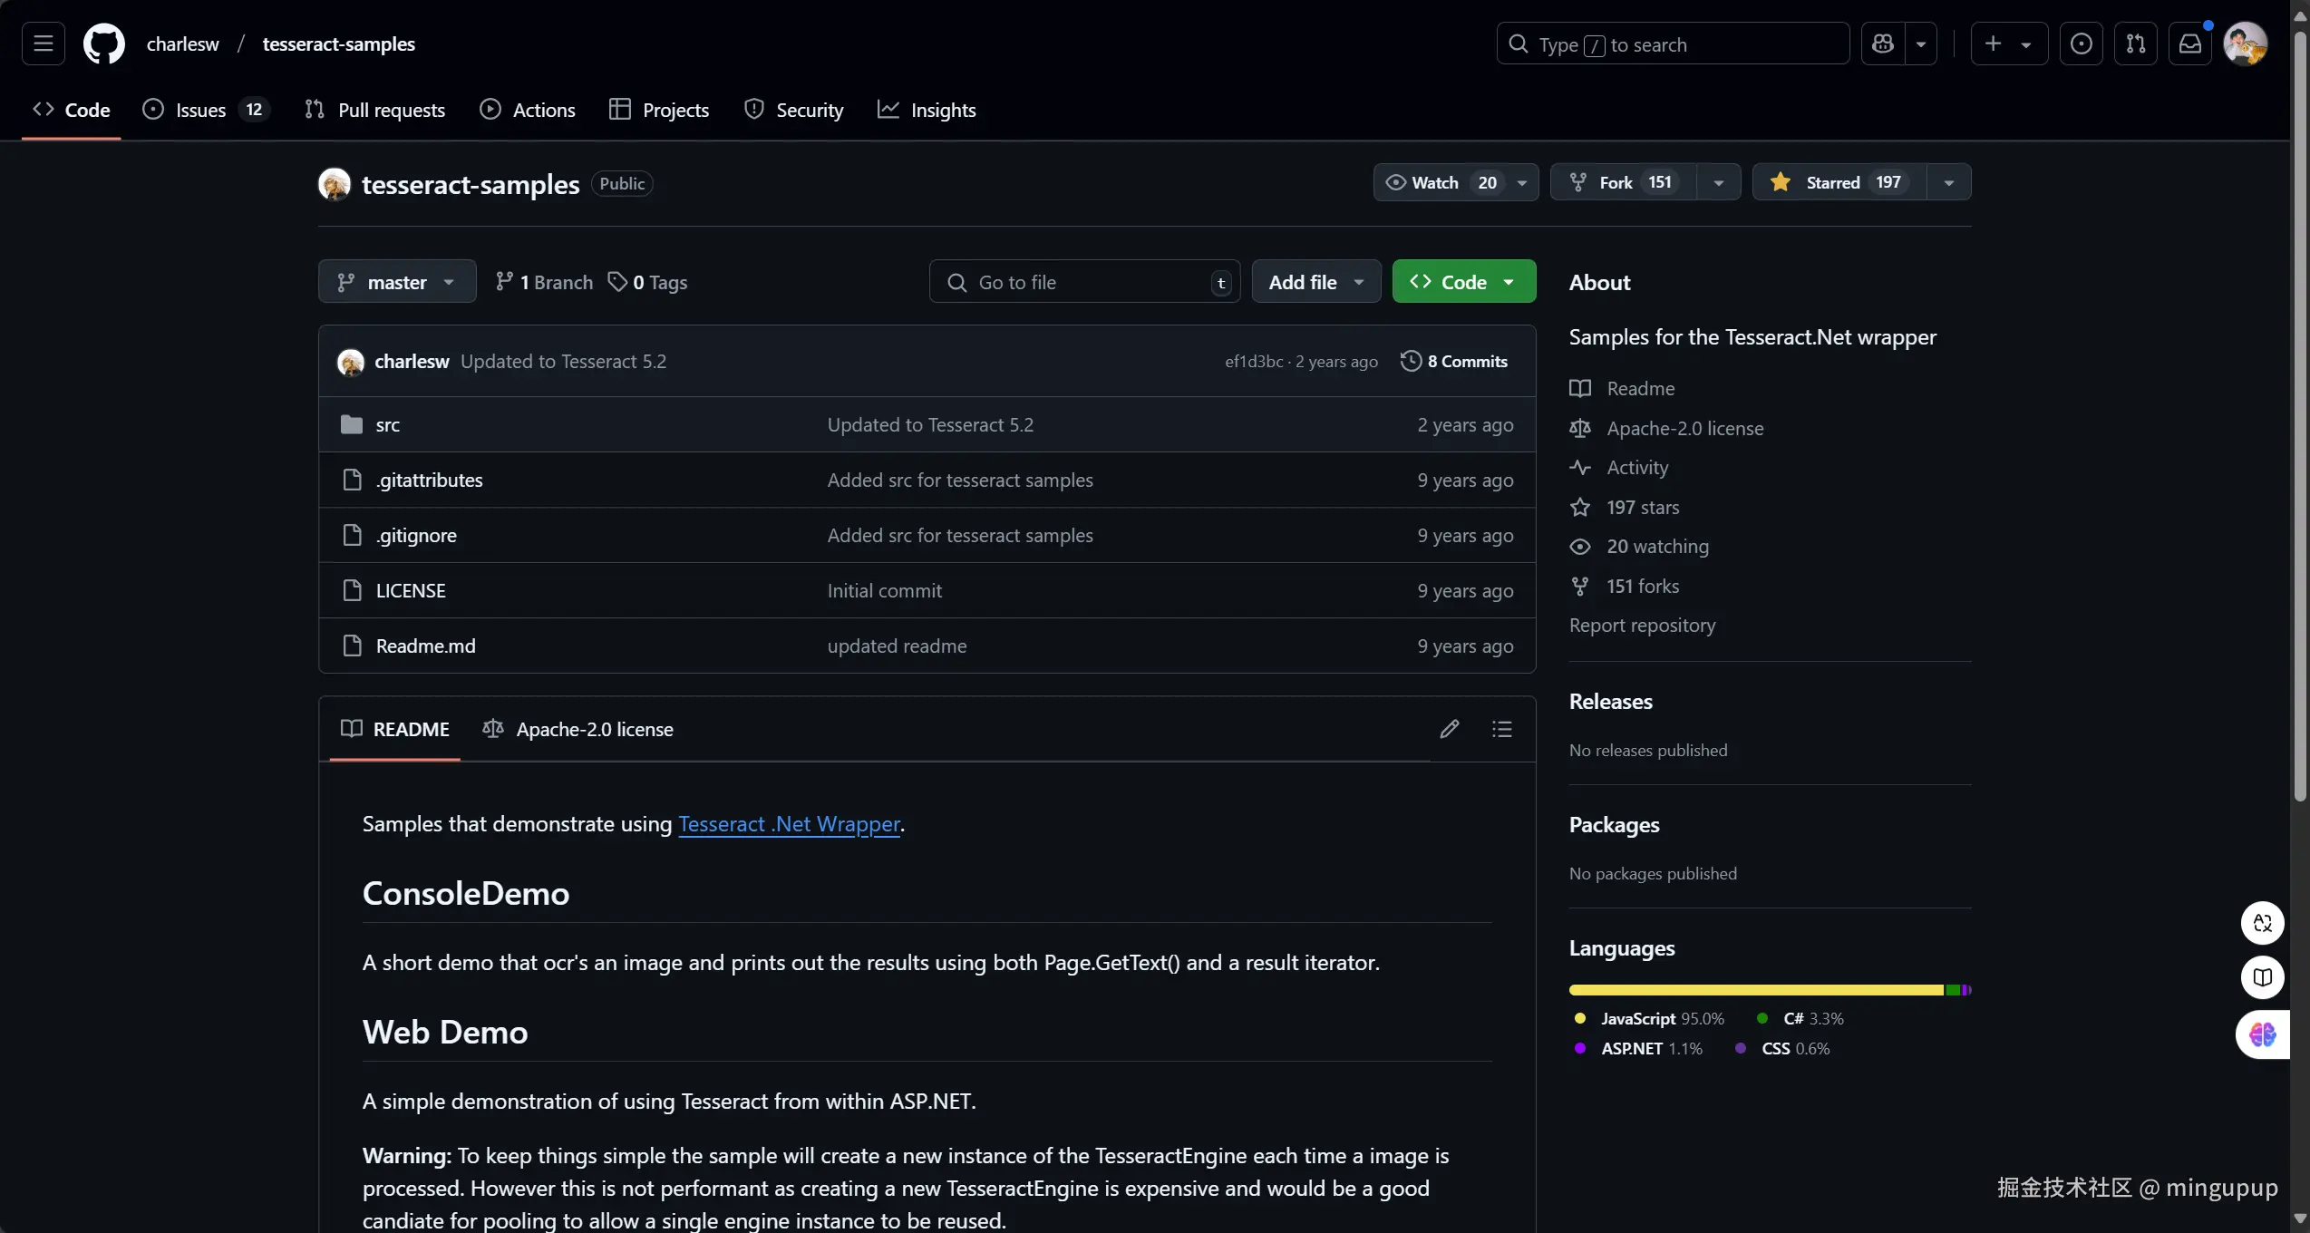
Task: Expand the master branch dropdown
Action: 396,282
